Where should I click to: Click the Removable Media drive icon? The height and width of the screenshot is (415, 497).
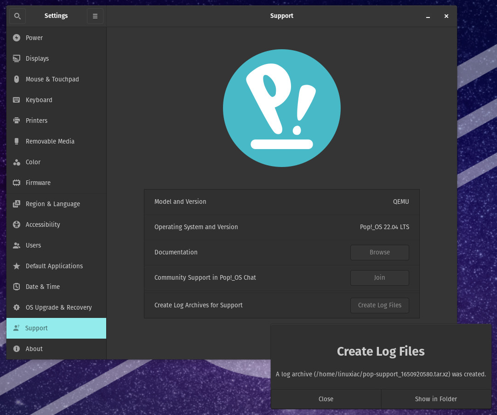17,141
